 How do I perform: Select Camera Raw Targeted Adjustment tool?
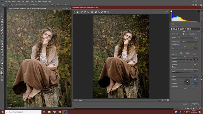pos(88,12)
